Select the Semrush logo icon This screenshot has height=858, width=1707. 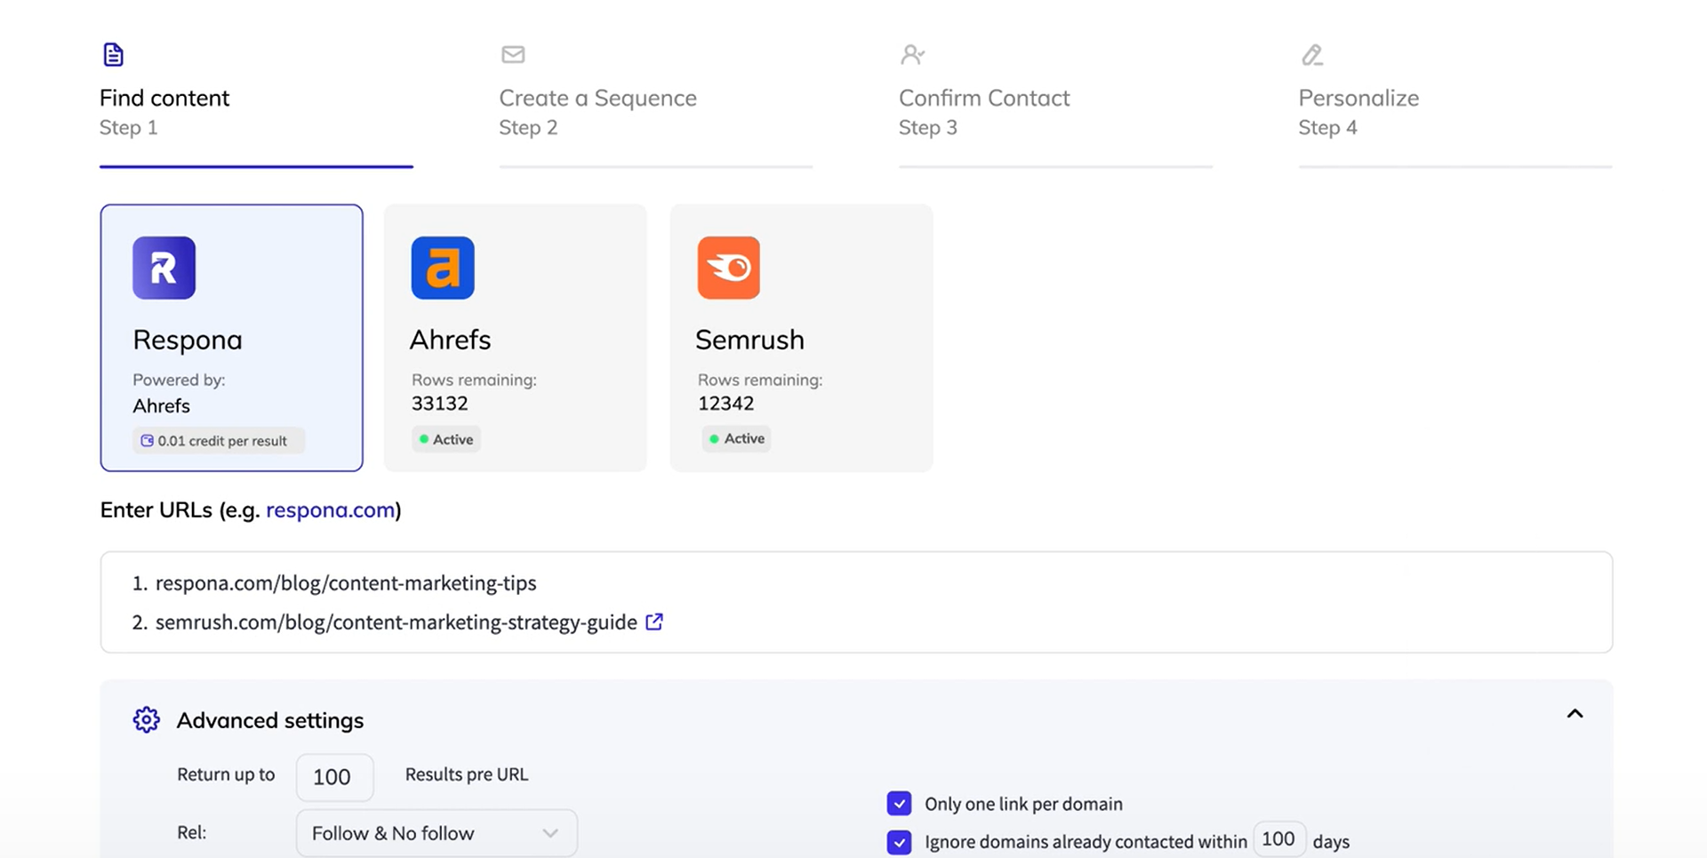(x=728, y=268)
